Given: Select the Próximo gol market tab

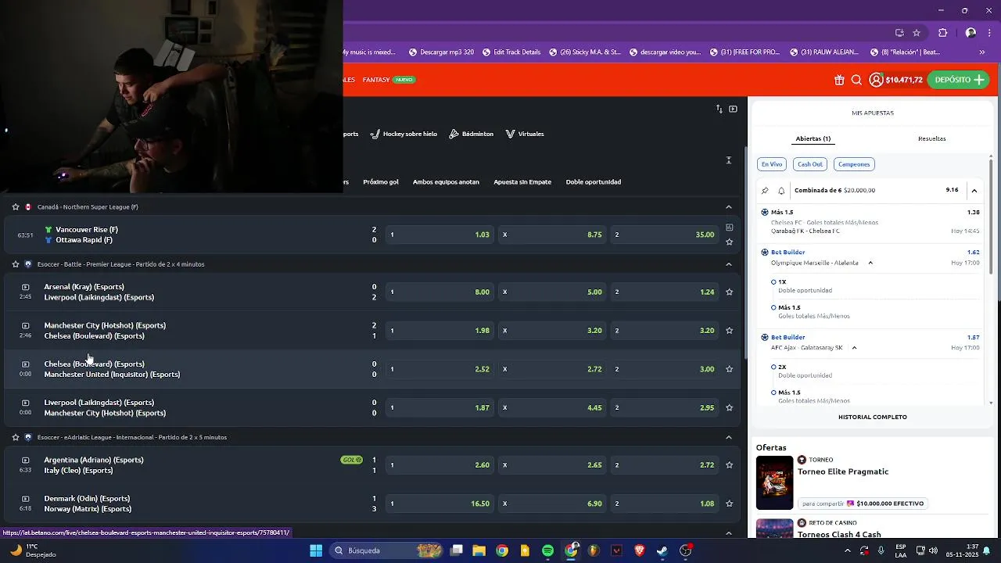Looking at the screenshot, I should coord(381,182).
